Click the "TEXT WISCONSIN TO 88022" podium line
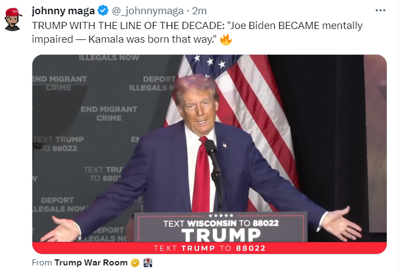407x272 pixels. (221, 223)
